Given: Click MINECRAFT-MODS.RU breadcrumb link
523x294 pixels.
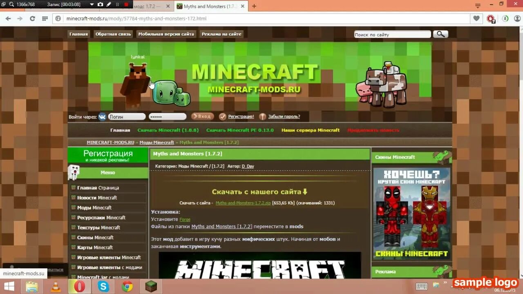Looking at the screenshot, I should 110,143.
